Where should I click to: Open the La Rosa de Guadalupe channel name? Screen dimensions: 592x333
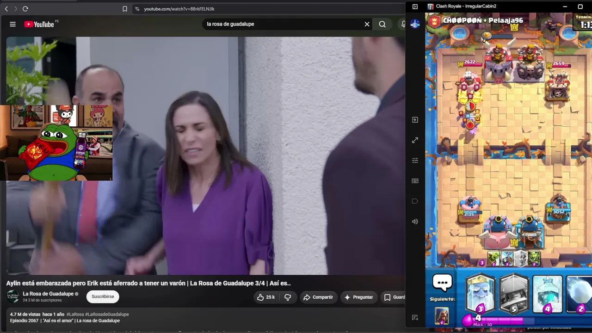point(48,294)
